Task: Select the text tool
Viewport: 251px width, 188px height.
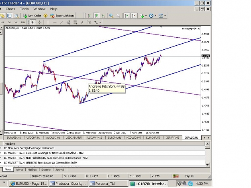Action: click(82, 22)
